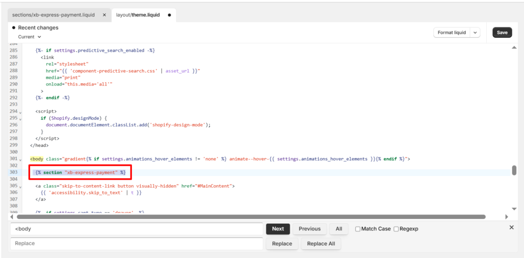Enable the Match Case checkbox
Image resolution: width=524 pixels, height=258 pixels.
(x=358, y=229)
